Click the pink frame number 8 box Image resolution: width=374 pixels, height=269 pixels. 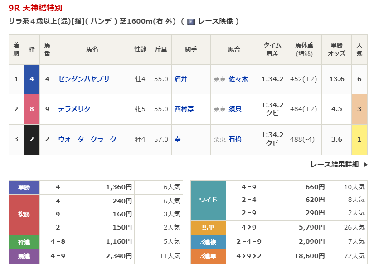tap(32, 109)
